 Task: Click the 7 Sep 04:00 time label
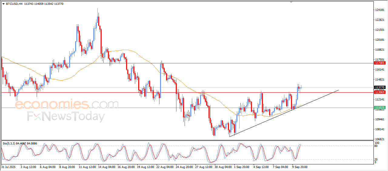pos(280,167)
